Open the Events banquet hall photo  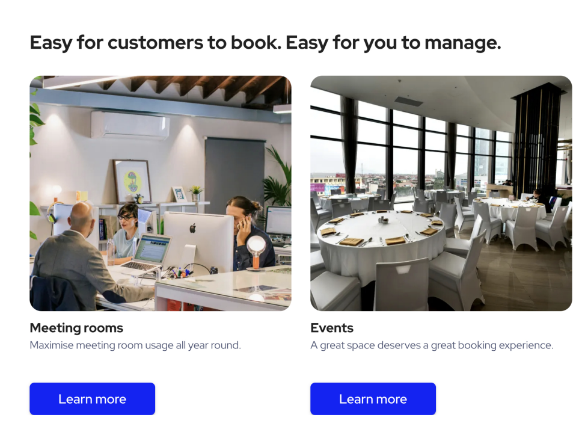(x=441, y=193)
